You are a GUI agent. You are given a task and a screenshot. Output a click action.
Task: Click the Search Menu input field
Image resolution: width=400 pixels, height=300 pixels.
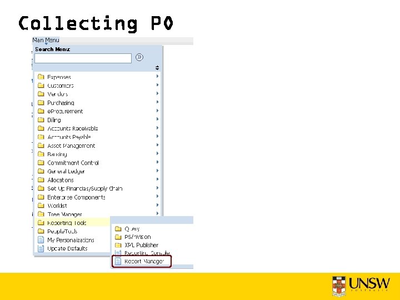(x=83, y=58)
